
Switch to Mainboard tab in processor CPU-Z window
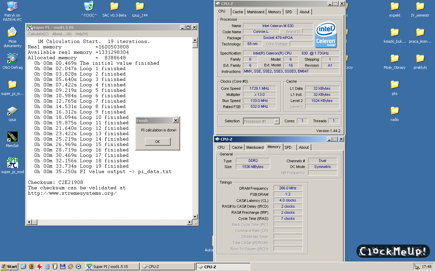(x=256, y=12)
